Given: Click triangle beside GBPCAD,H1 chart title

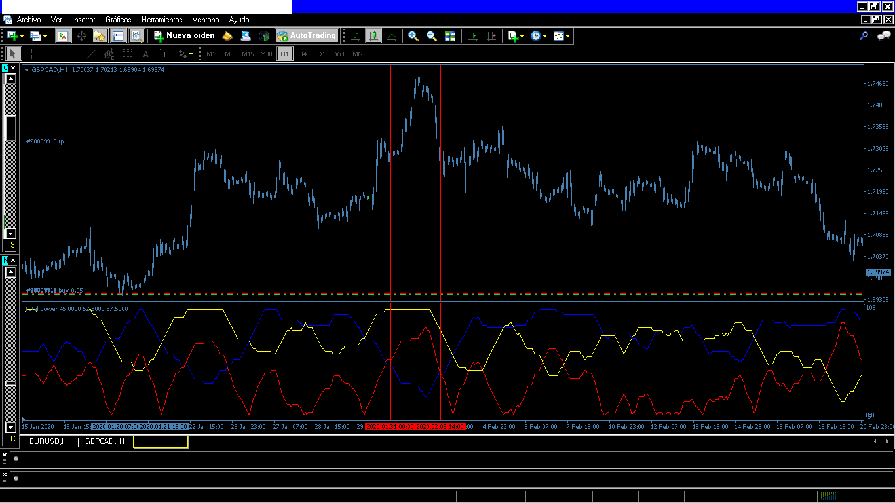Looking at the screenshot, I should tap(26, 69).
